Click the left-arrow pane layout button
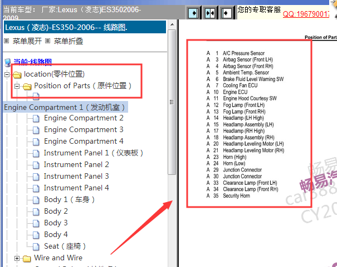337x267 pixels. pos(226,13)
